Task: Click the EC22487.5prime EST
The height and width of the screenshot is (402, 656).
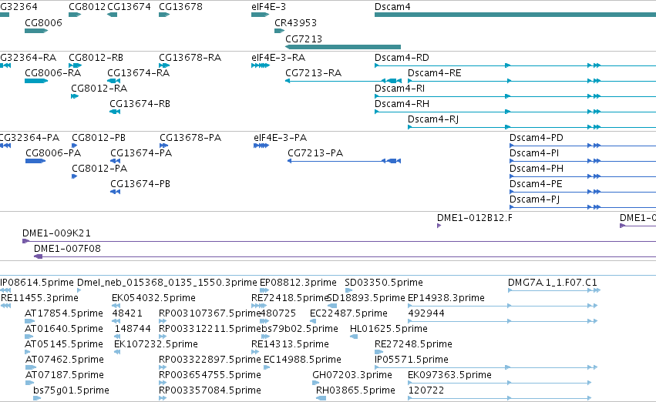Action: coord(313,321)
